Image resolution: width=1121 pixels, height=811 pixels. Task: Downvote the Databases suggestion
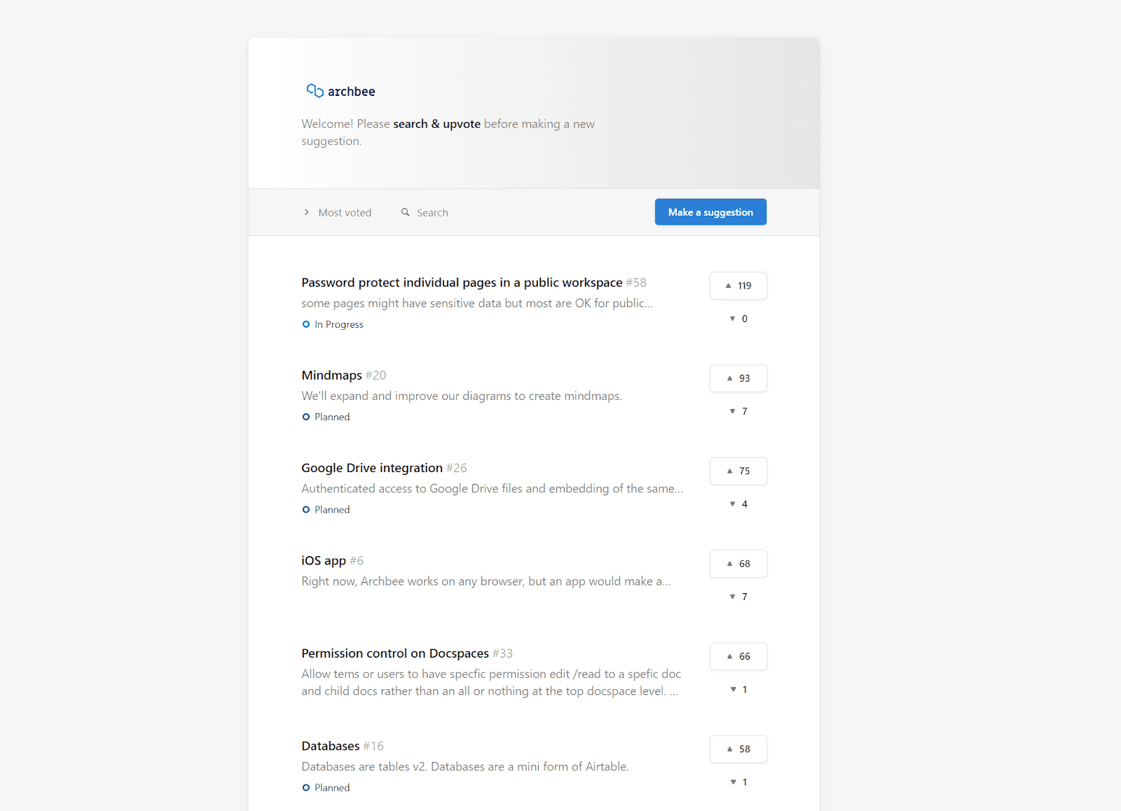click(738, 782)
